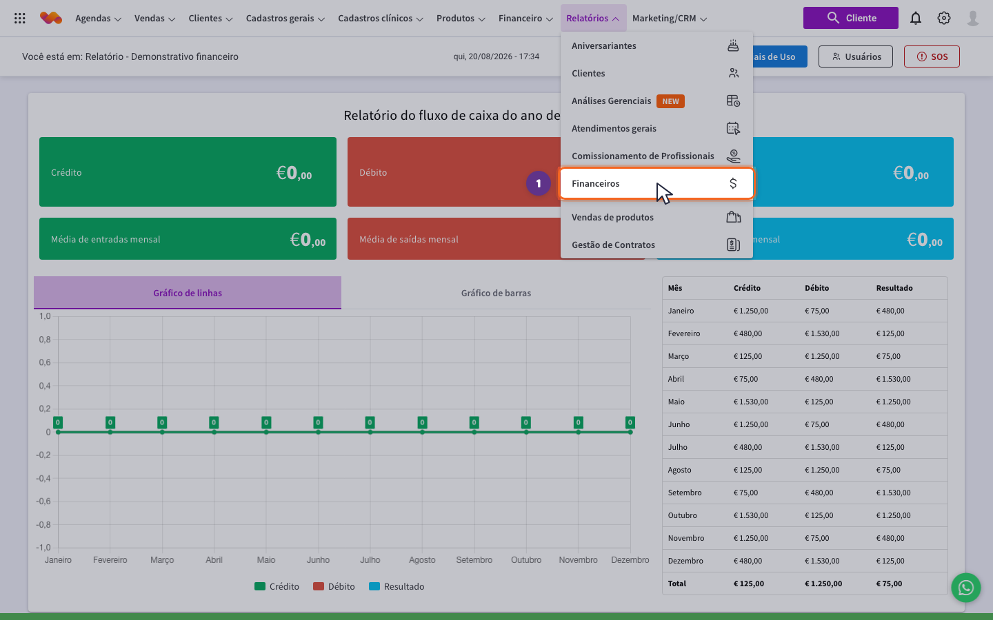This screenshot has height=620, width=993.
Task: Toggle Resultado series in chart legend
Action: [397, 586]
